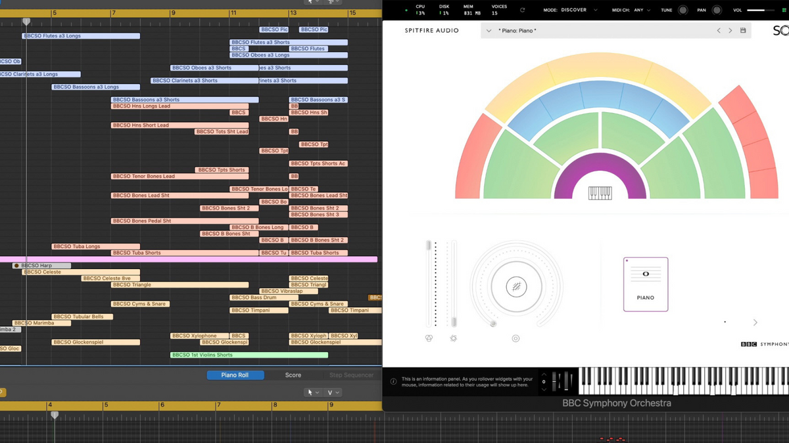The image size is (789, 443).
Task: Advance to the next preset with right arrow
Action: [730, 31]
